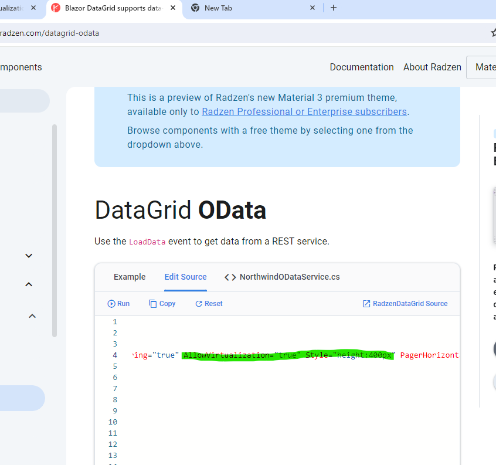Click the circular arrow icon beside Reset

(x=199, y=304)
